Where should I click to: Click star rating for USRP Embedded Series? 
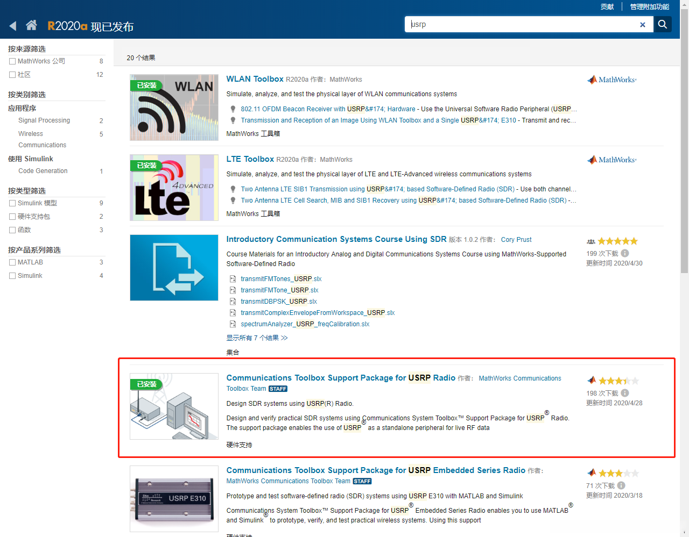619,473
